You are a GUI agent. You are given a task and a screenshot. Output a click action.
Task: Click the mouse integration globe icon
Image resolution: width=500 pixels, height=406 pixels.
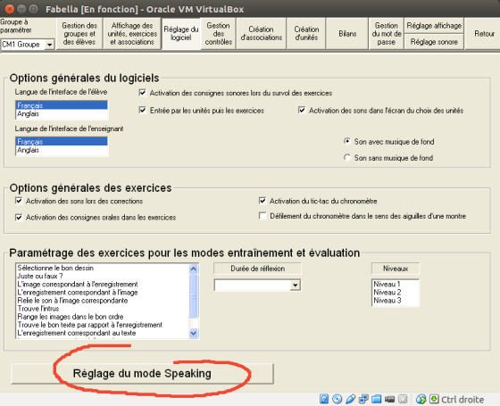pos(421,399)
